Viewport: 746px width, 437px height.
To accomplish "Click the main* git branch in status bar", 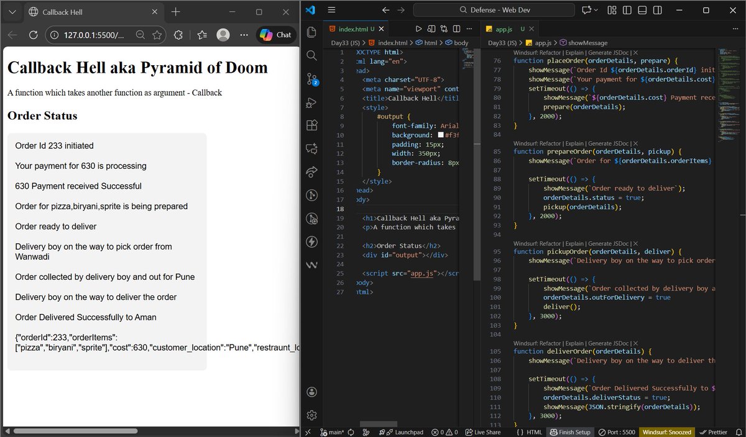I will coord(333,432).
